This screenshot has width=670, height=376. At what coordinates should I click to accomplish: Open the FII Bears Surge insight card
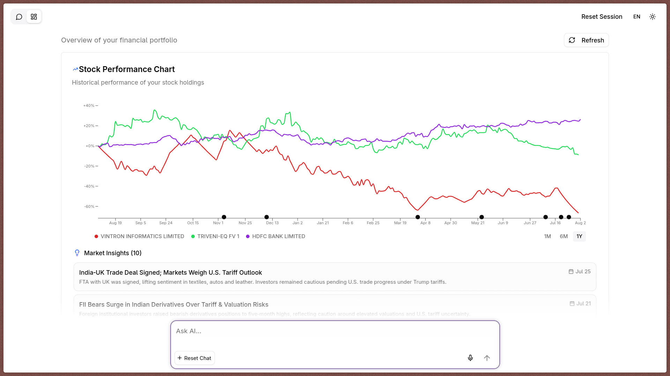pos(335,306)
